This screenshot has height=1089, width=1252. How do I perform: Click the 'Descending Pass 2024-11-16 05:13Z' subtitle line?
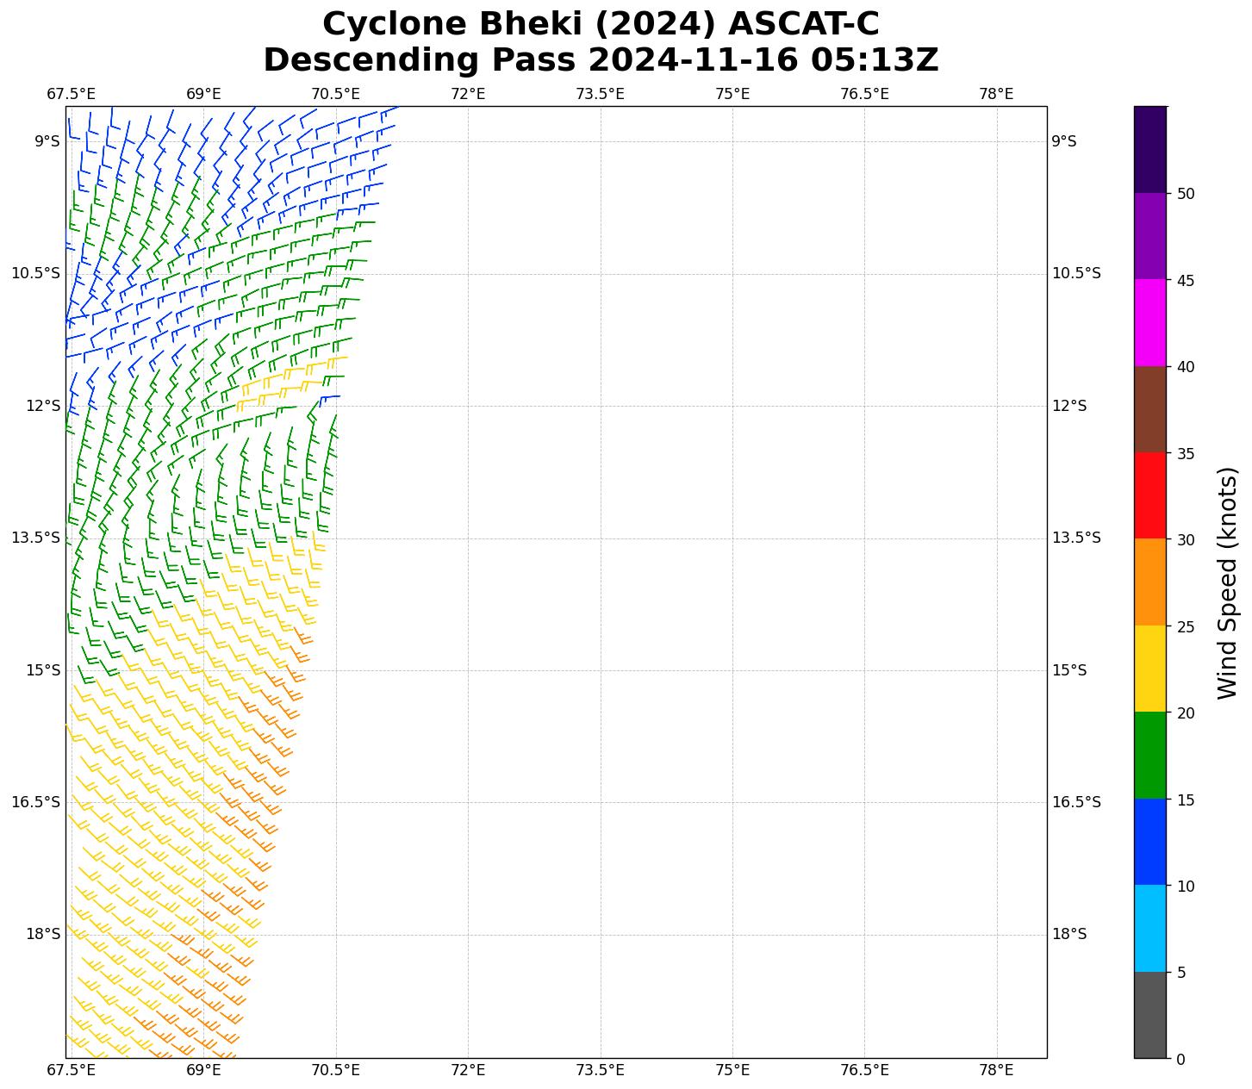point(601,60)
